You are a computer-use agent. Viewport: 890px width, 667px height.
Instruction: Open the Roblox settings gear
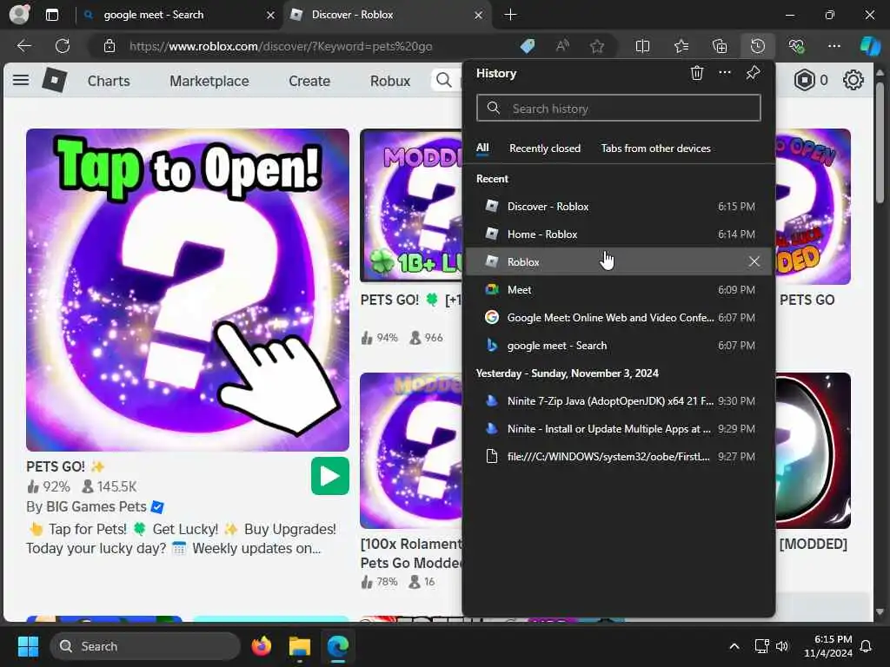pos(853,80)
